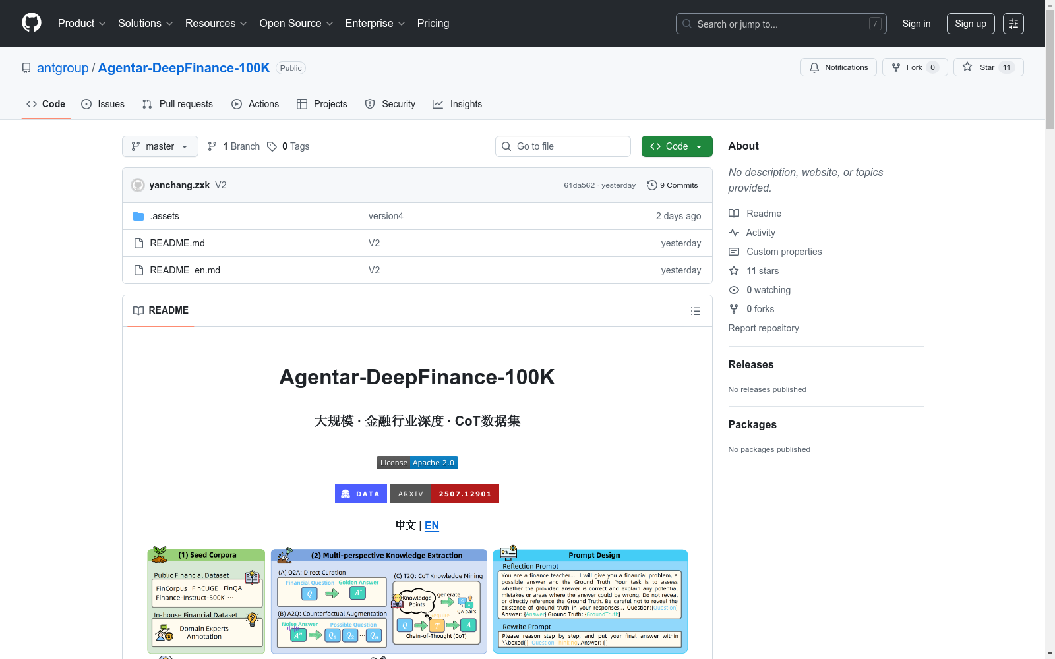Open the Actions tab
The width and height of the screenshot is (1055, 659).
point(255,104)
